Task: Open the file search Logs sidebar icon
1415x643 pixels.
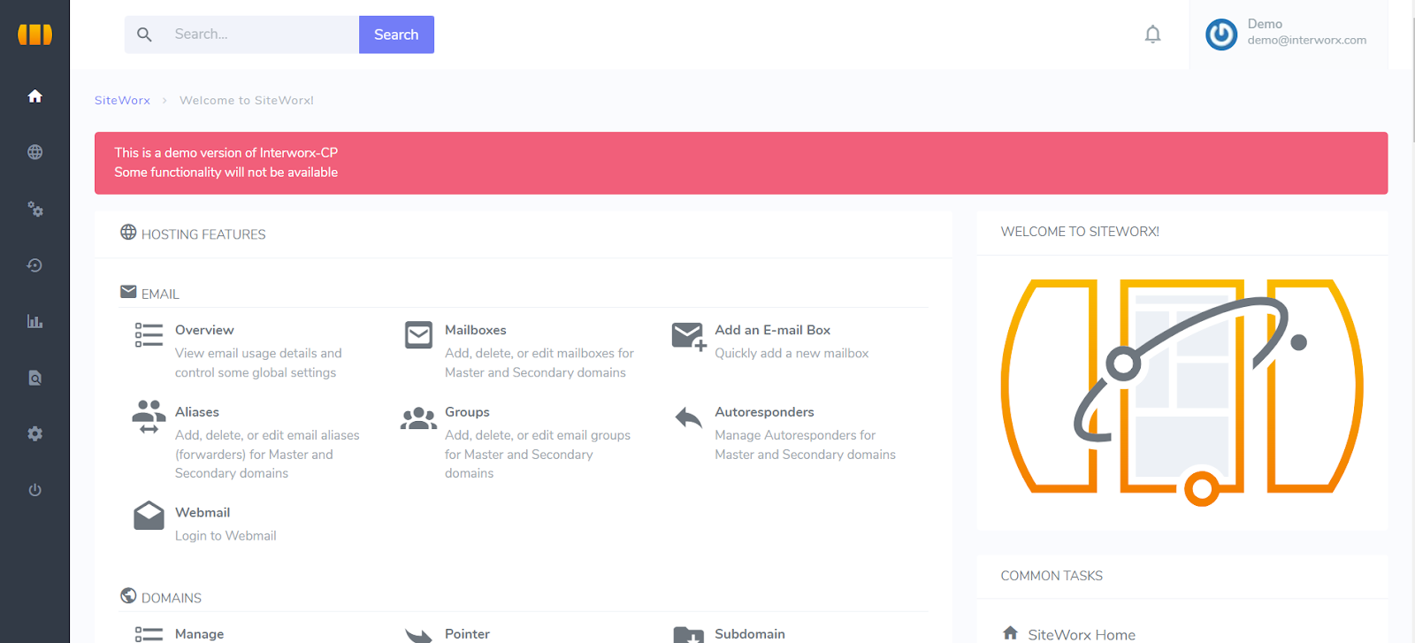Action: click(x=34, y=378)
